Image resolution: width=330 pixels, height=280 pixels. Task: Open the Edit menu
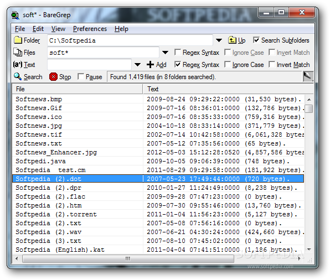point(38,29)
